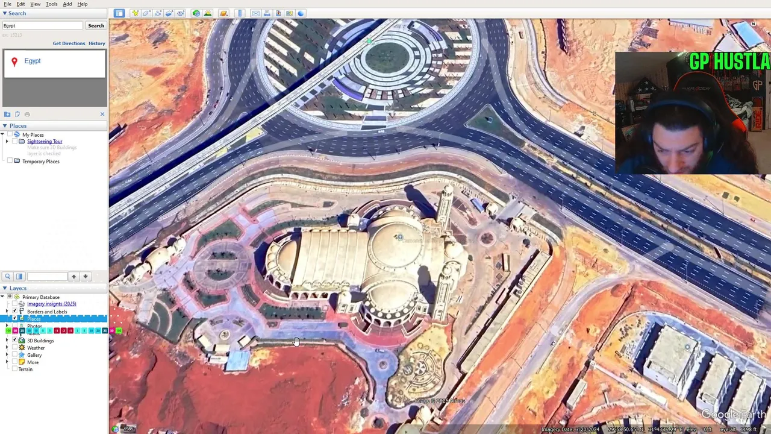Image resolution: width=771 pixels, height=434 pixels.
Task: Record a tour with the camera icon
Action: coord(181,13)
